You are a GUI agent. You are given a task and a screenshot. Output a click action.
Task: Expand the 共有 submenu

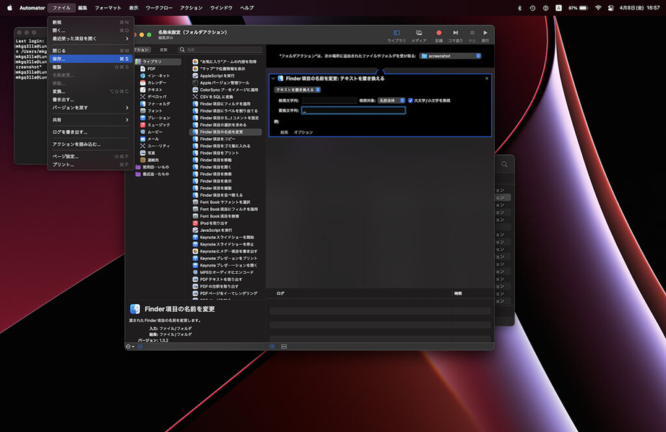coord(90,120)
